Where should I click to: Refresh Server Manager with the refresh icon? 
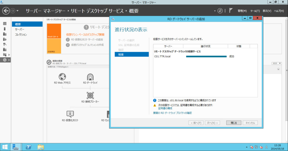(x=220, y=11)
